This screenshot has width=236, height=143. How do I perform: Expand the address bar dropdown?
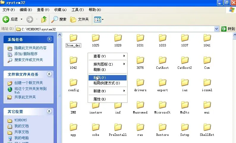point(216,29)
